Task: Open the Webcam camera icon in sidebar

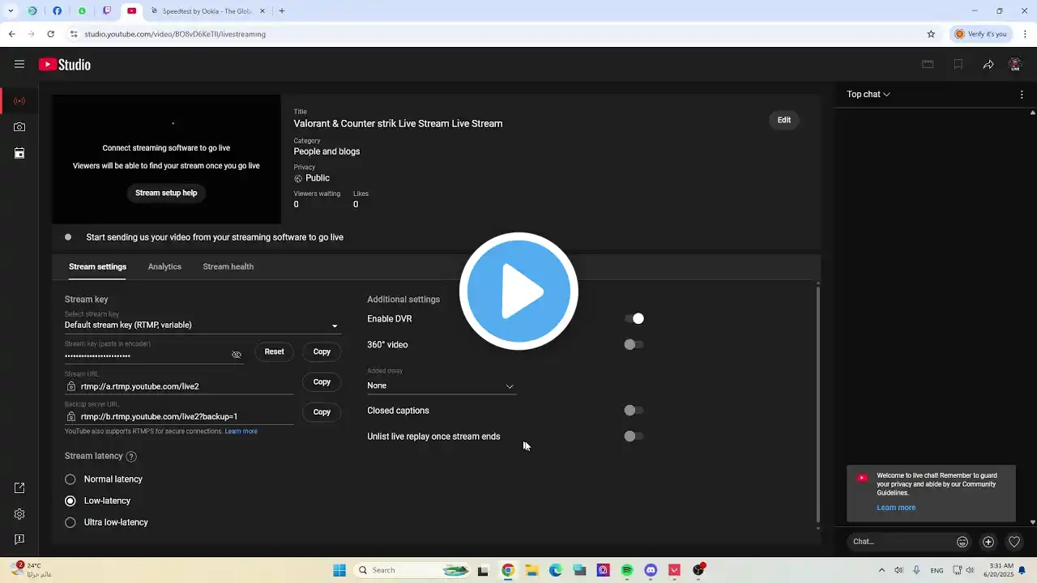Action: point(19,127)
